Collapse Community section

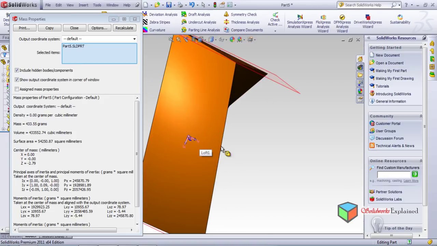tap(421, 116)
